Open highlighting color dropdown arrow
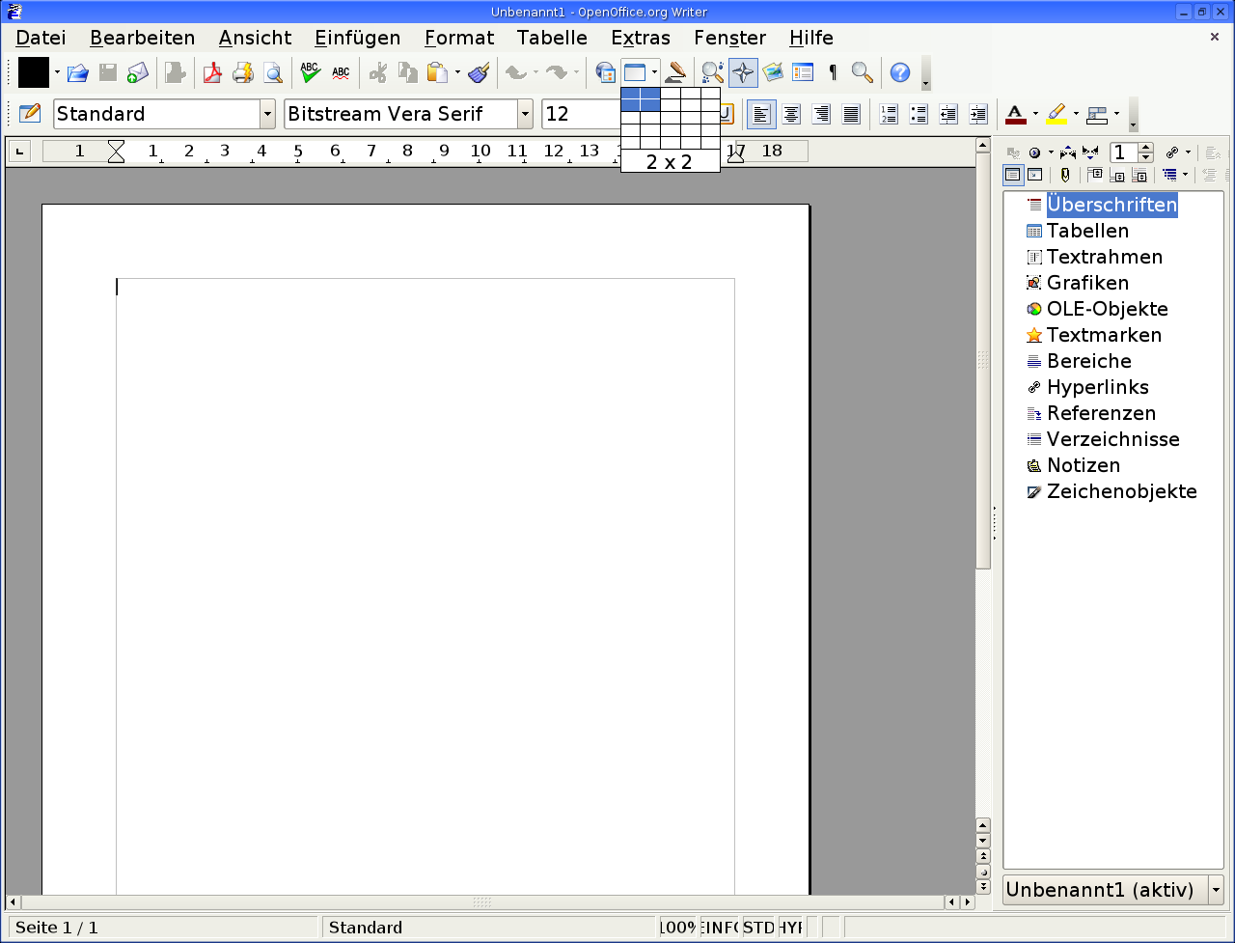Image resolution: width=1235 pixels, height=943 pixels. point(1076,114)
